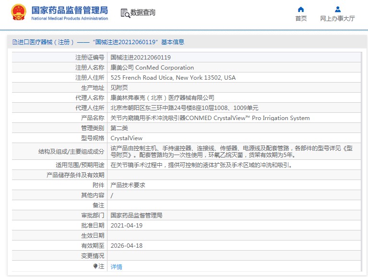Click 国家药品监督管理局 site title
368x277 pixels.
tap(70, 10)
